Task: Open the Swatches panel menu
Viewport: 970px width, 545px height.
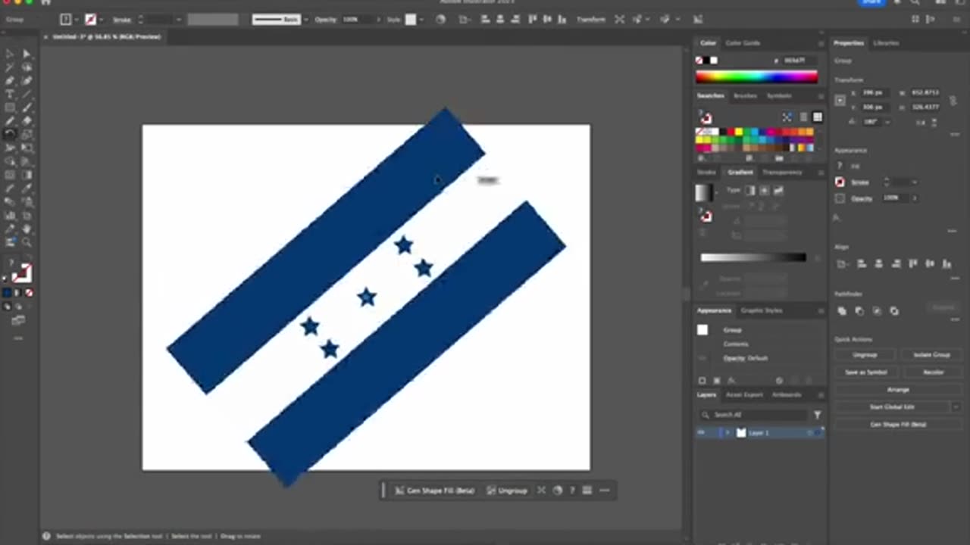Action: 821,96
